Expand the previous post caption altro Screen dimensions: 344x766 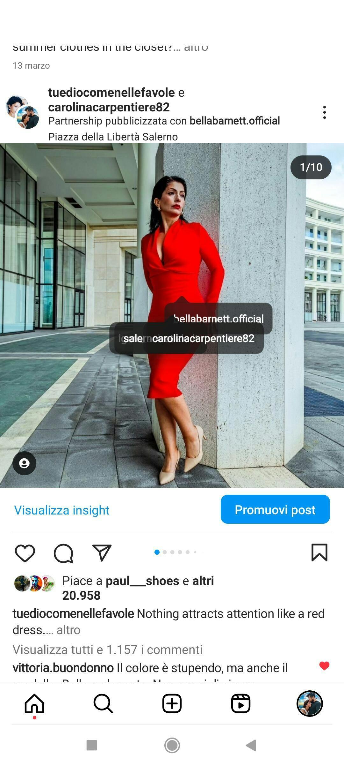196,48
